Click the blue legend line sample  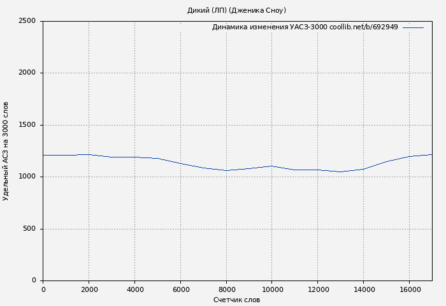point(413,27)
